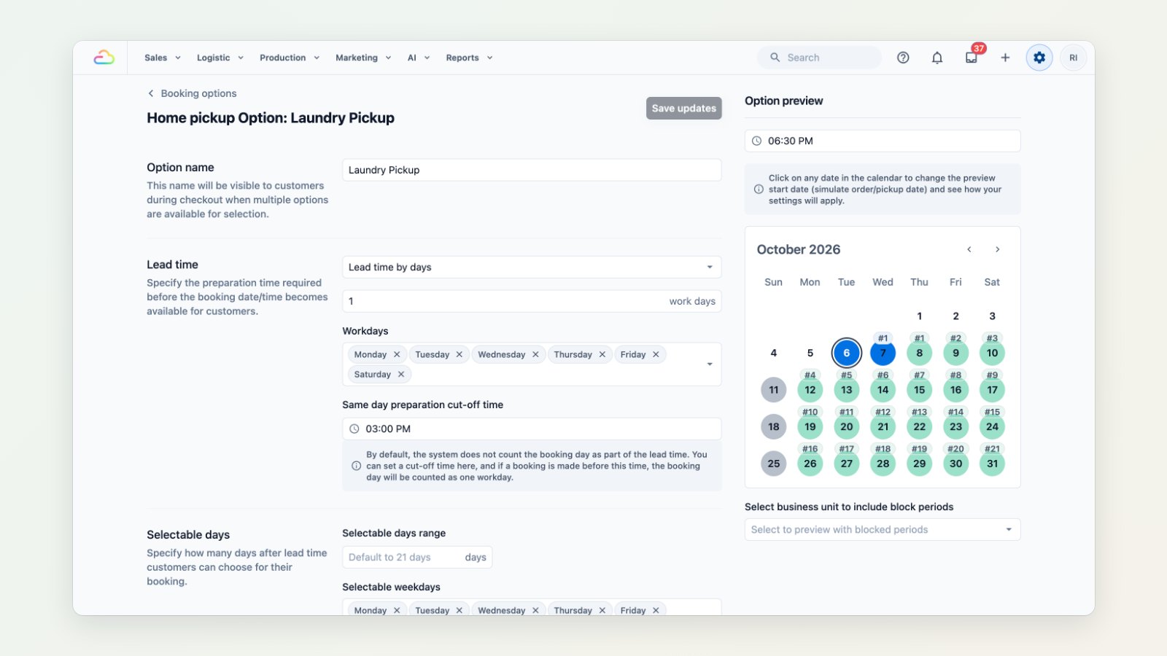Open the Logistic menu

(220, 58)
